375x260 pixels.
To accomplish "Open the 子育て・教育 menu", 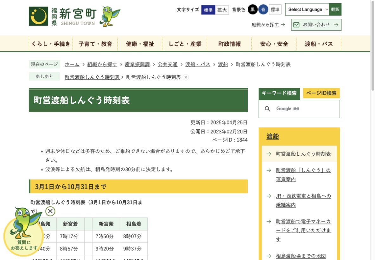I will point(95,44).
